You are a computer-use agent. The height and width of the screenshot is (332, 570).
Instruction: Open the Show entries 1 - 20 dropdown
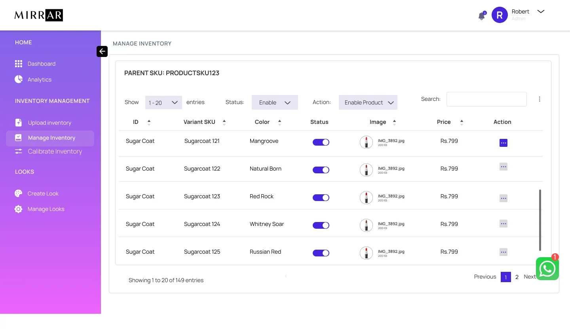coord(163,102)
